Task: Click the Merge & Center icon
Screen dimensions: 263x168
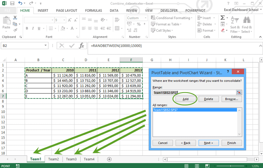Action: [x=117, y=28]
